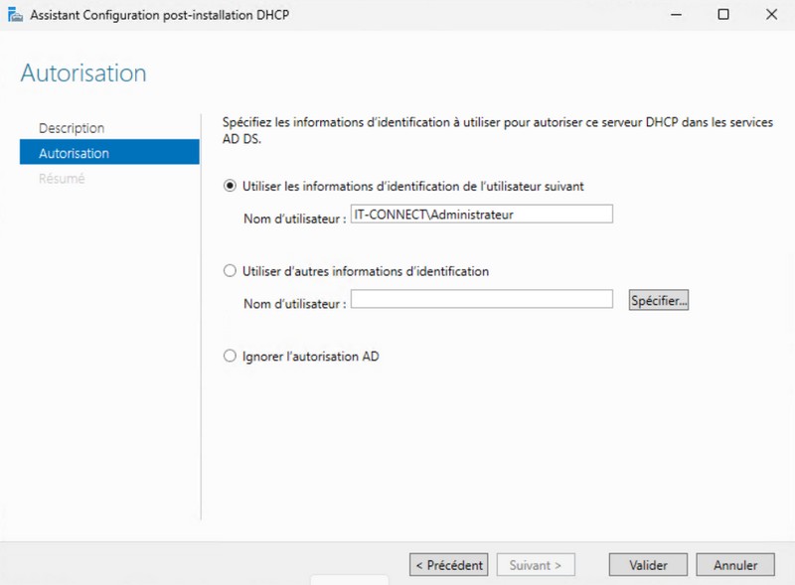Choose 'Utiliser d'autres informations d'identification' option

[x=231, y=271]
